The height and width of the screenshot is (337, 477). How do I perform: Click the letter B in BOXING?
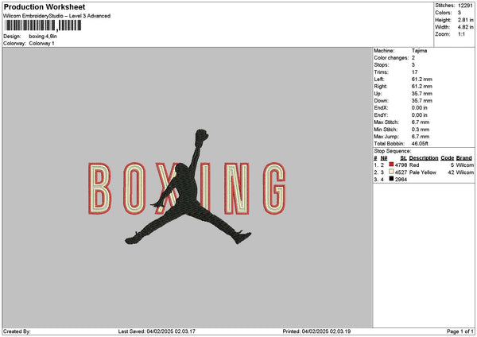click(x=99, y=188)
